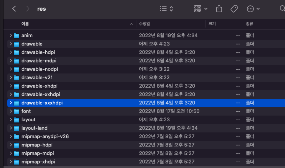Expand the drawable-xhdpi folder
285x168 pixels.
11,86
